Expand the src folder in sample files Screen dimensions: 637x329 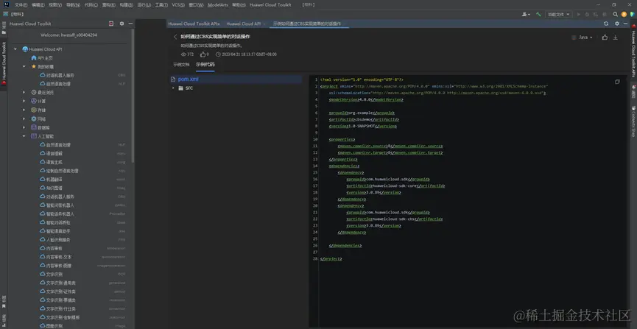tap(174, 88)
